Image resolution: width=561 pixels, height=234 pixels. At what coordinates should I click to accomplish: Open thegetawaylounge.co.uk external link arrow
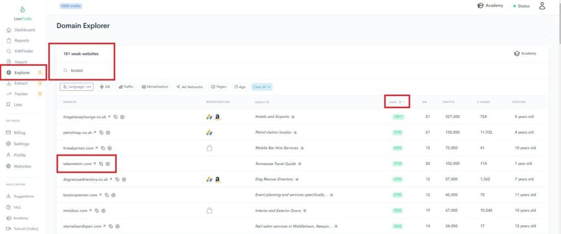110,117
